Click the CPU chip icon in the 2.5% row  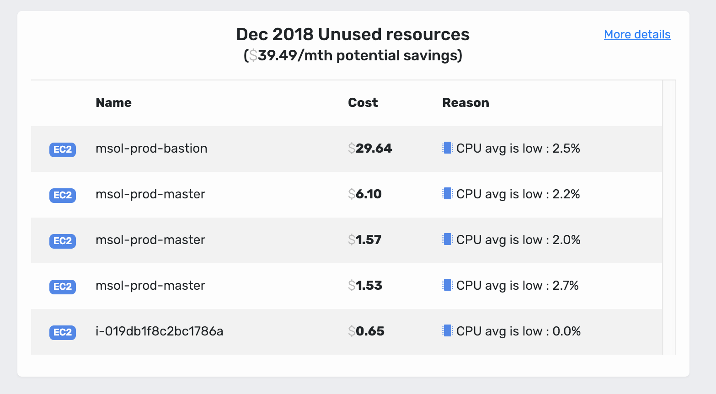click(448, 148)
